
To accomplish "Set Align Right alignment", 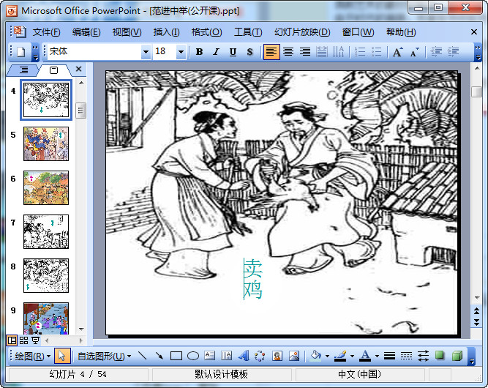I will [x=305, y=52].
